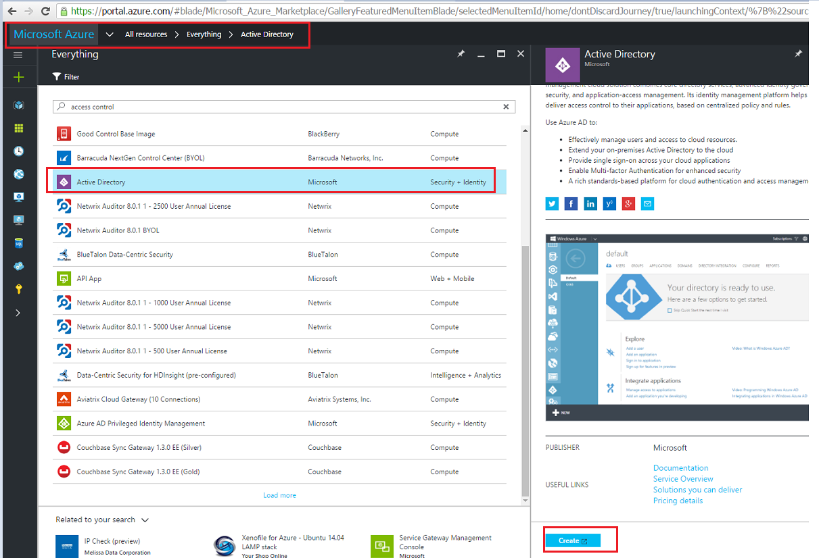819x558 pixels.
Task: Open gray-monitor Virtual machines sidebar icon
Action: [18, 220]
